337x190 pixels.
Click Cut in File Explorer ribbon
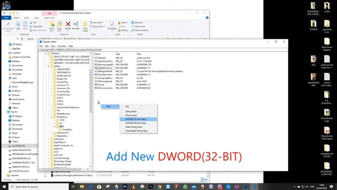(x=33, y=22)
